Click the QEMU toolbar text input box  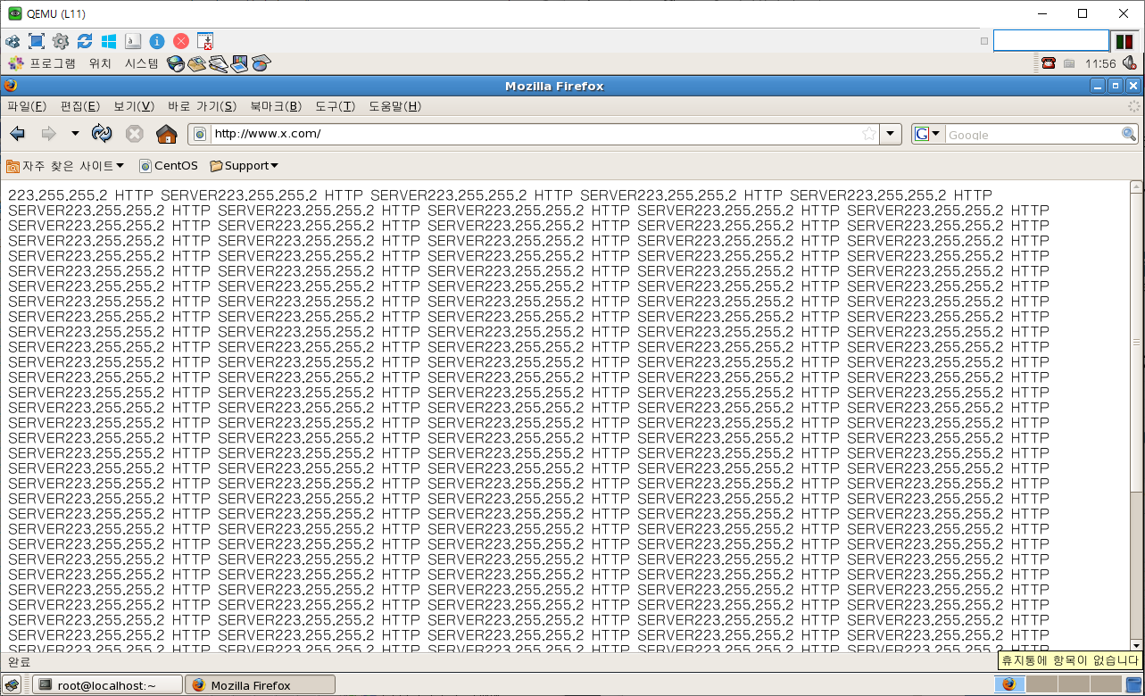1051,41
